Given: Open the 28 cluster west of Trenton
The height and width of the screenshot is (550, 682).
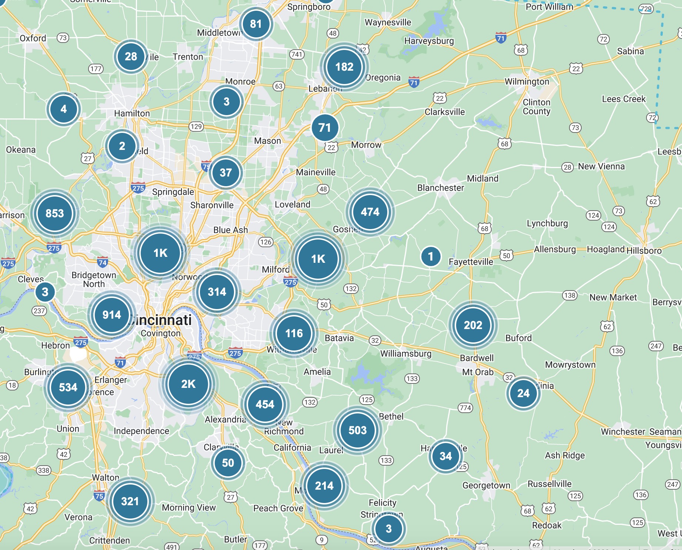Looking at the screenshot, I should pos(131,56).
